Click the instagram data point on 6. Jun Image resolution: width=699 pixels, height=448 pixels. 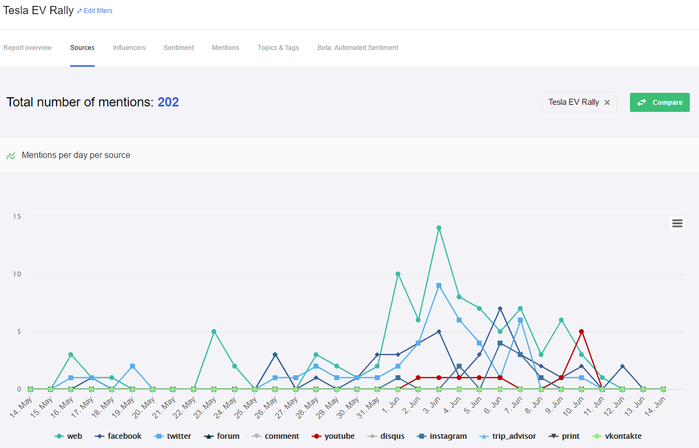[500, 343]
